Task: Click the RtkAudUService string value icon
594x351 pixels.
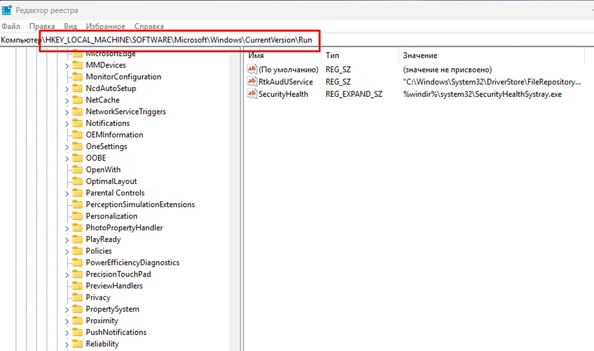Action: 252,81
